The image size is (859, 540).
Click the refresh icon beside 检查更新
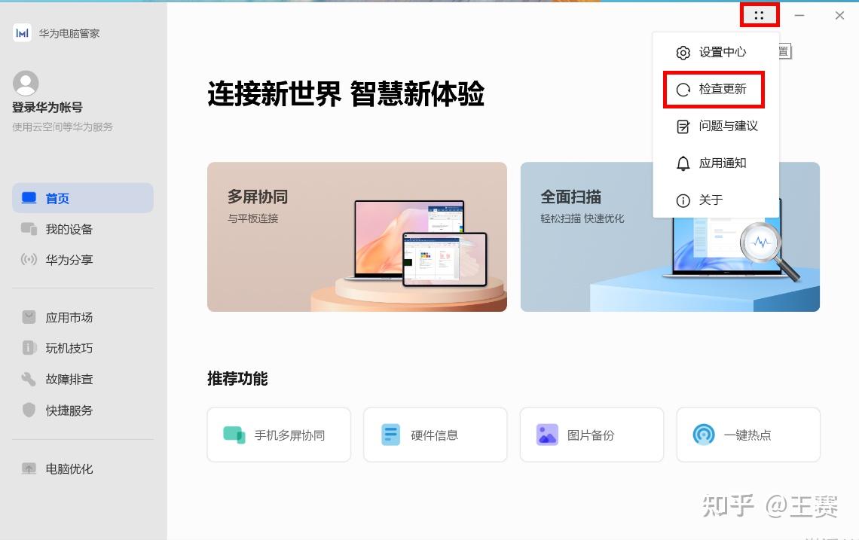(x=683, y=90)
